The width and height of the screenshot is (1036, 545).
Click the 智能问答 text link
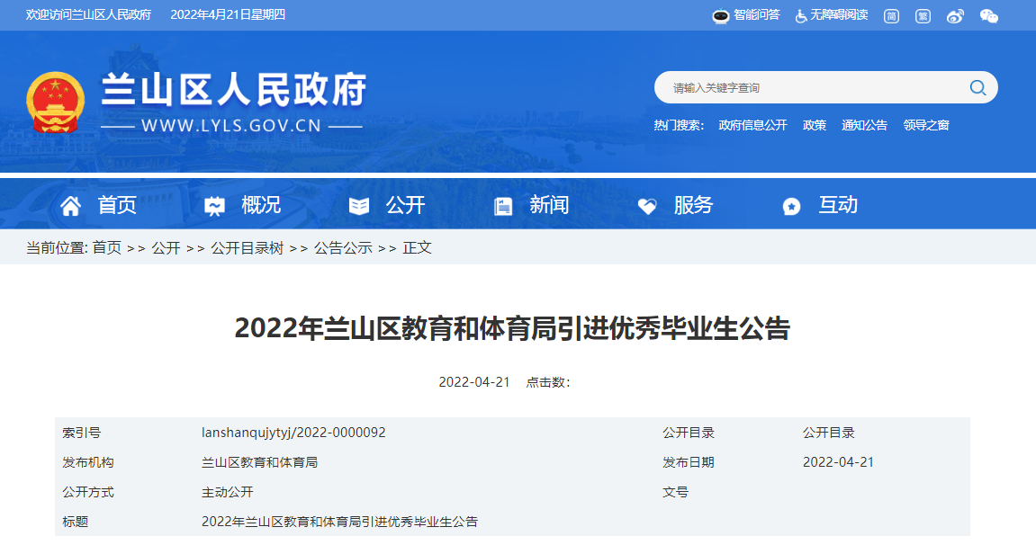click(x=757, y=15)
